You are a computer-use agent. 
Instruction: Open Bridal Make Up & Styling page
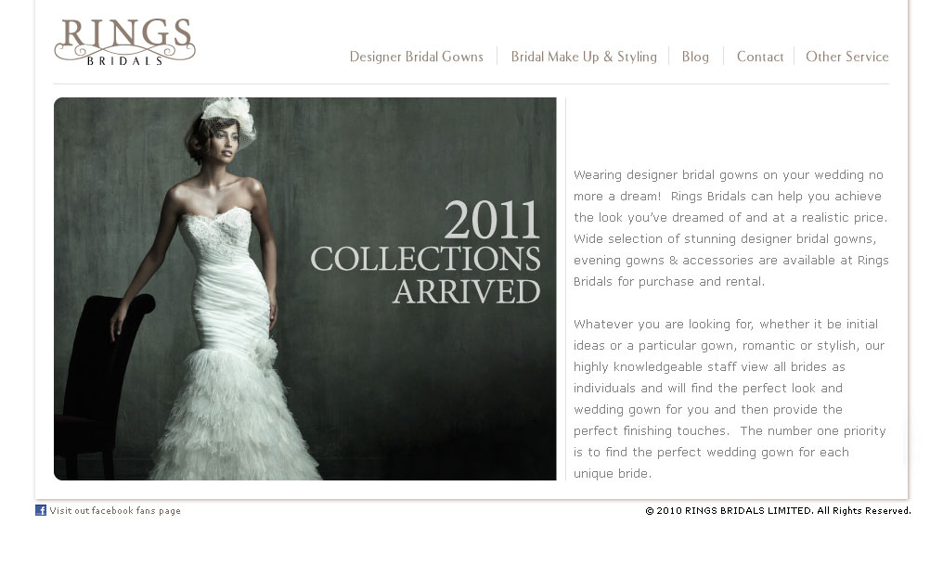coord(584,57)
